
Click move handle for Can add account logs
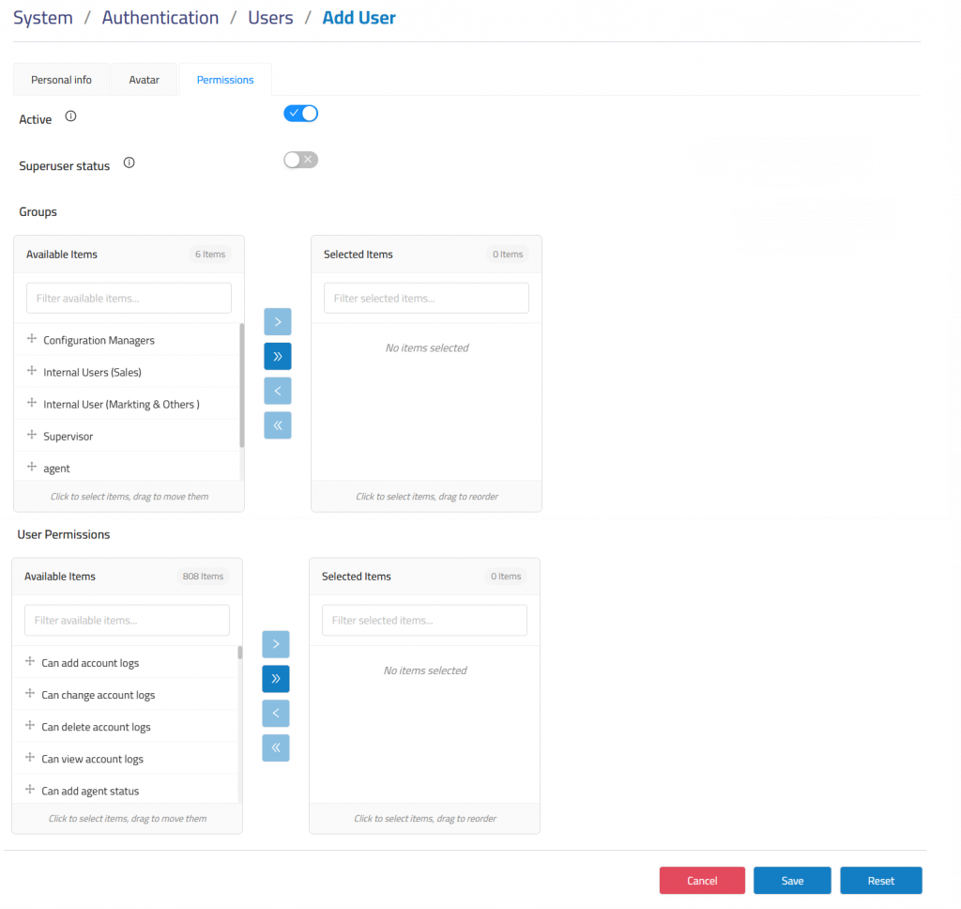tap(30, 661)
